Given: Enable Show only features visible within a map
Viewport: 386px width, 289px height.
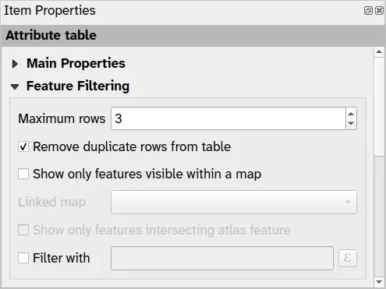Looking at the screenshot, I should click(23, 174).
